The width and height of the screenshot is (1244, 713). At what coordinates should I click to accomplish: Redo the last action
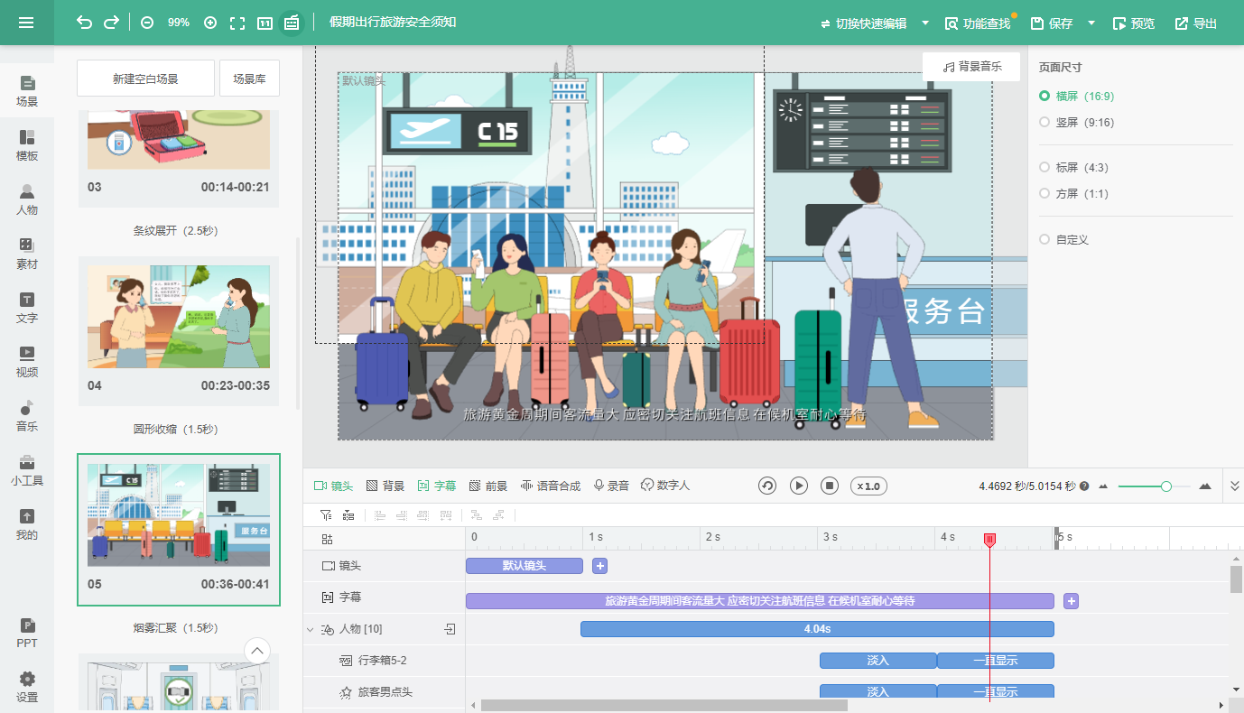tap(111, 23)
